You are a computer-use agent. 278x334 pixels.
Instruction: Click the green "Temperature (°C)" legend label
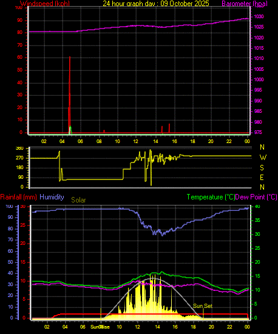click(x=211, y=197)
